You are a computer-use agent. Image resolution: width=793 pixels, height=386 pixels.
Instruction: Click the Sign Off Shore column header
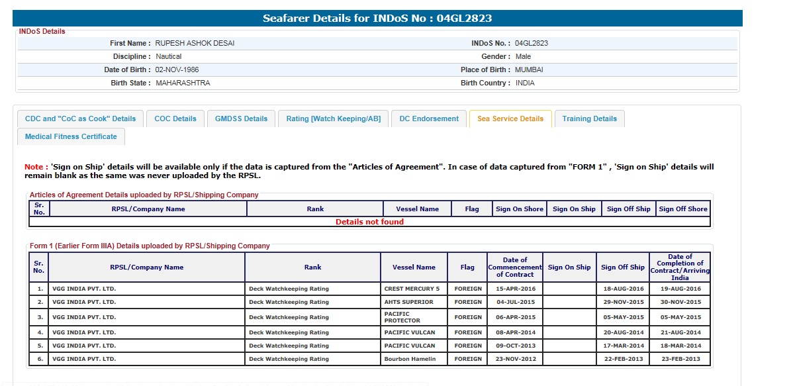point(683,209)
